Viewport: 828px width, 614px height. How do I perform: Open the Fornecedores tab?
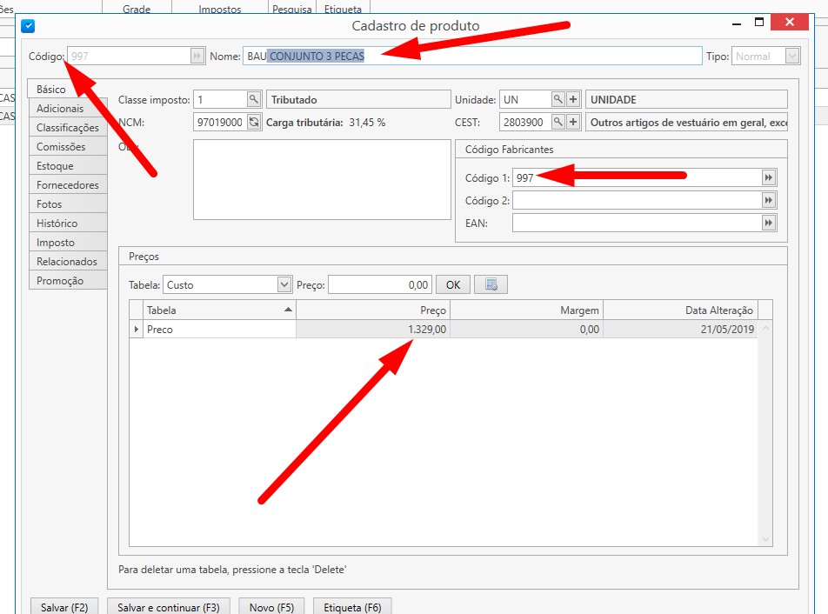tap(67, 185)
